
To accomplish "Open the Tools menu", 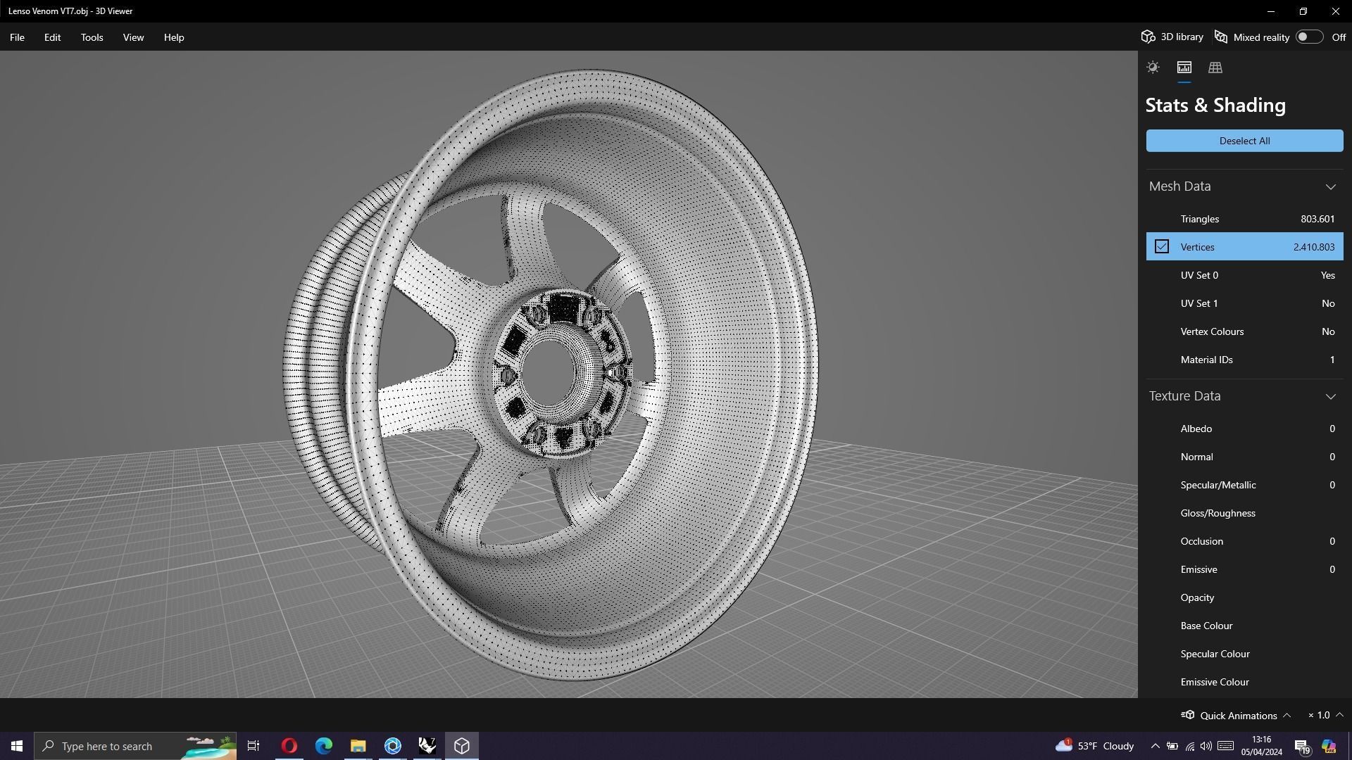I will 92,37.
